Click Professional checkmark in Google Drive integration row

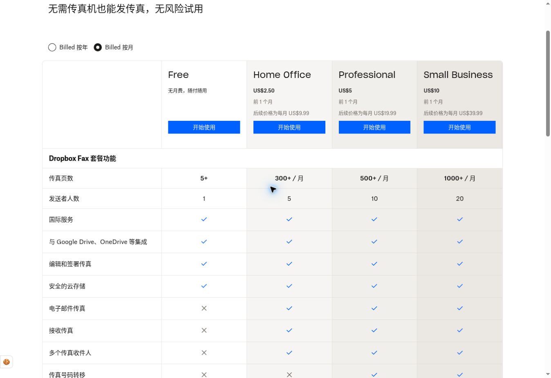pyautogui.click(x=374, y=242)
